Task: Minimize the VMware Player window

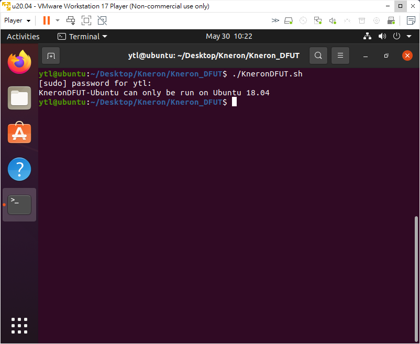Action: [x=388, y=6]
